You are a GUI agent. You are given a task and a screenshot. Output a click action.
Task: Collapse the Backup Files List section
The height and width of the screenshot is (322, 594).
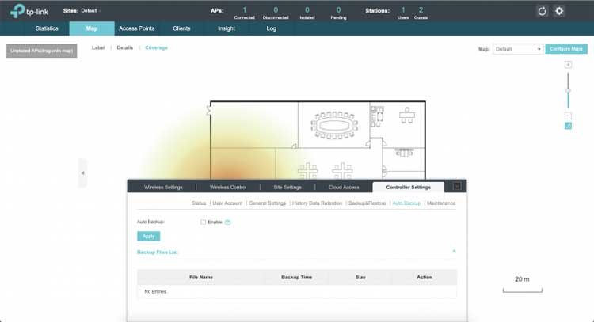(x=454, y=252)
